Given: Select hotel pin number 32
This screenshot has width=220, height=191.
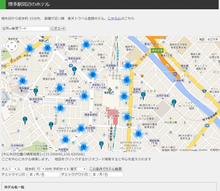Looking at the screenshot, I should (x=36, y=92).
